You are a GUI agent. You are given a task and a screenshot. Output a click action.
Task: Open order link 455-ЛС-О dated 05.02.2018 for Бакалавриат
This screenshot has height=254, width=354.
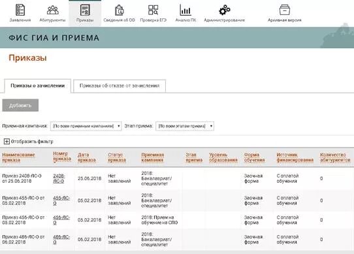coord(61,200)
